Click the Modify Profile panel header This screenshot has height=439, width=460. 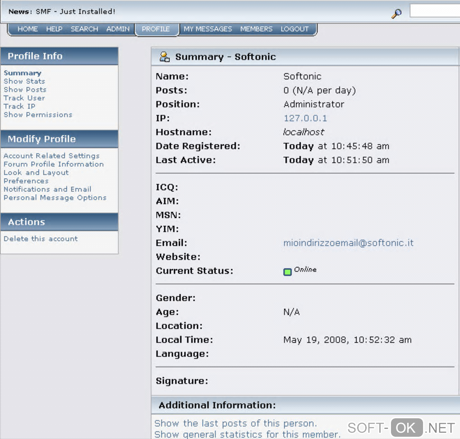60,139
